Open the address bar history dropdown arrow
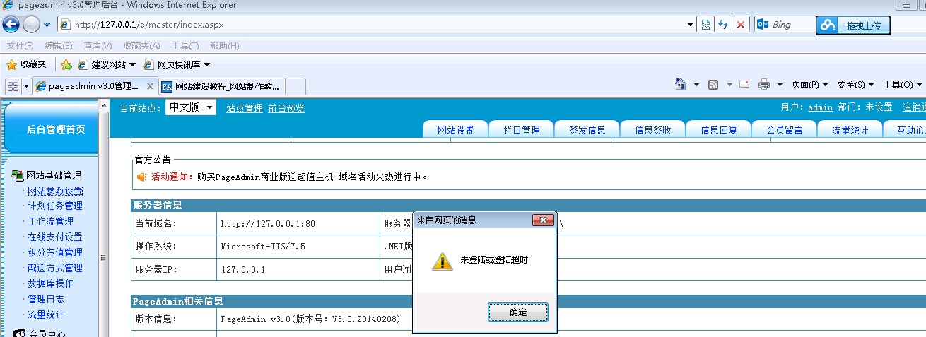 [691, 25]
